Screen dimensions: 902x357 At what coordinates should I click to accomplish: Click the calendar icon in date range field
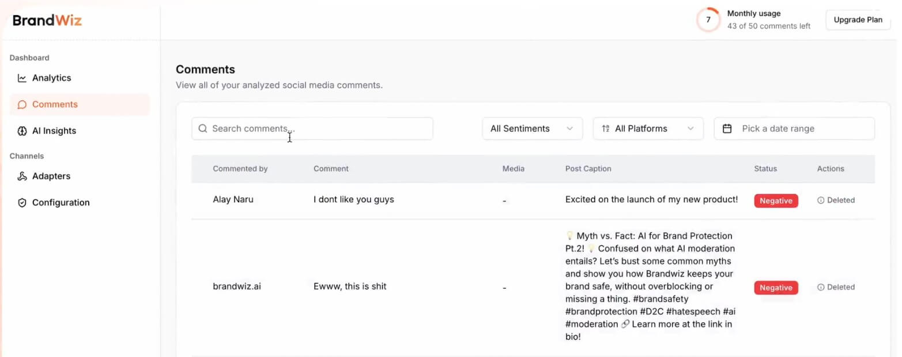(x=727, y=129)
